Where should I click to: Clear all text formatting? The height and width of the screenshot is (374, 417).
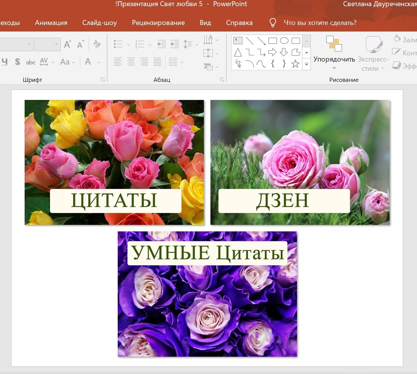pyautogui.click(x=97, y=44)
